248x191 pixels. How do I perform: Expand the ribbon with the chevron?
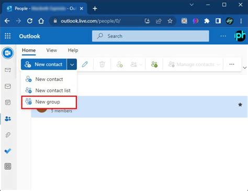pyautogui.click(x=245, y=68)
